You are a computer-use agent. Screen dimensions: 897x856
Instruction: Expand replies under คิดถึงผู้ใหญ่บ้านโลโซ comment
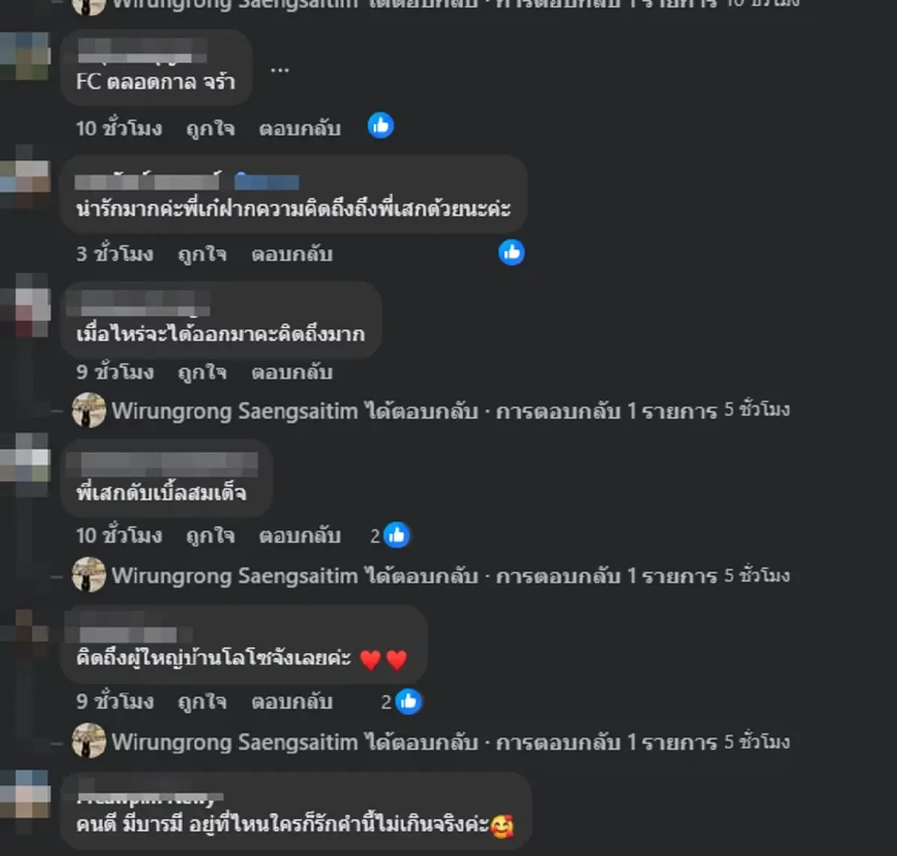point(451,742)
